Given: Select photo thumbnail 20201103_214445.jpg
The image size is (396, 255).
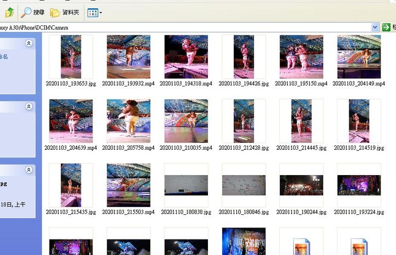Looking at the screenshot, I should (x=301, y=121).
